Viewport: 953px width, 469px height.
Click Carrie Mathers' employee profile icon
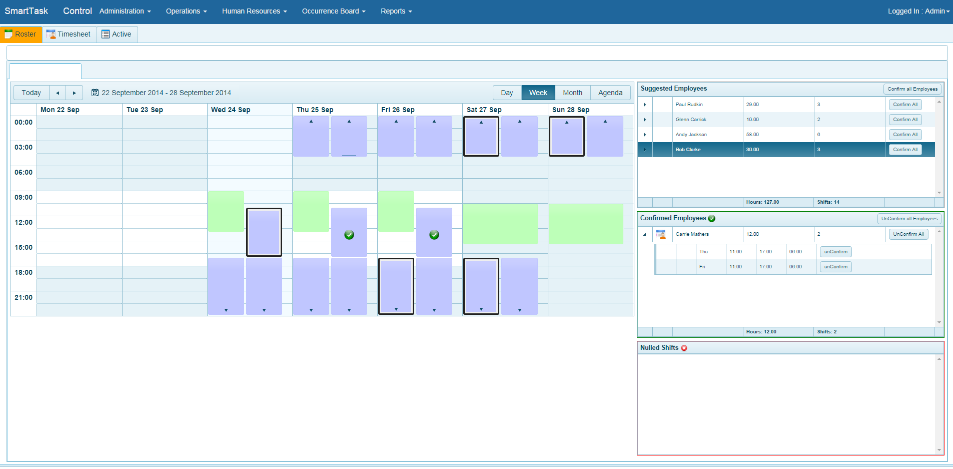coord(660,234)
